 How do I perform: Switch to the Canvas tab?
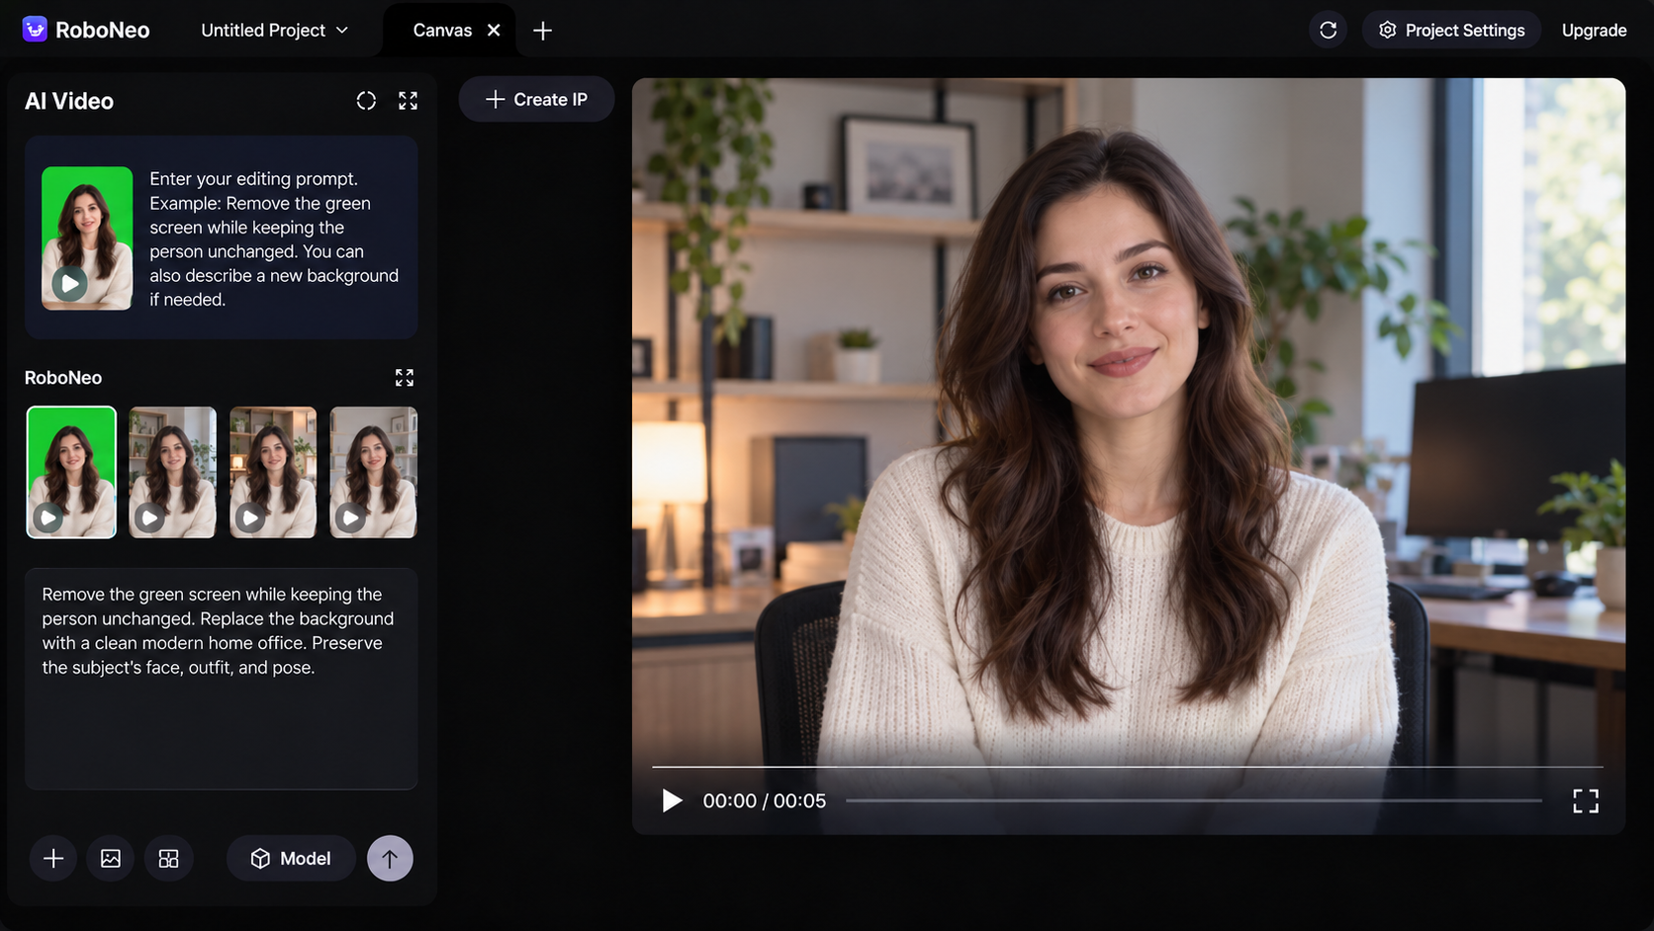pyautogui.click(x=442, y=31)
